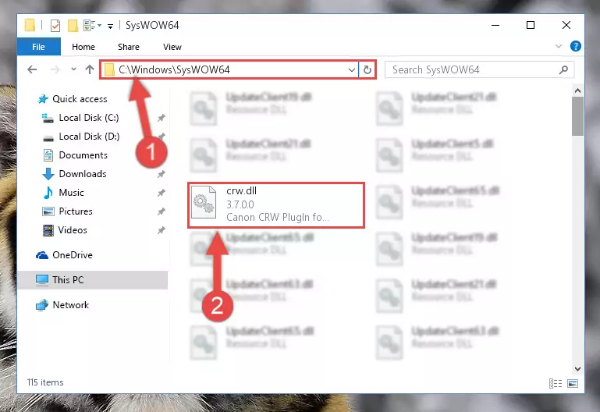
Task: Click the address bar path C:\Windows\SysWOW64
Action: 174,69
